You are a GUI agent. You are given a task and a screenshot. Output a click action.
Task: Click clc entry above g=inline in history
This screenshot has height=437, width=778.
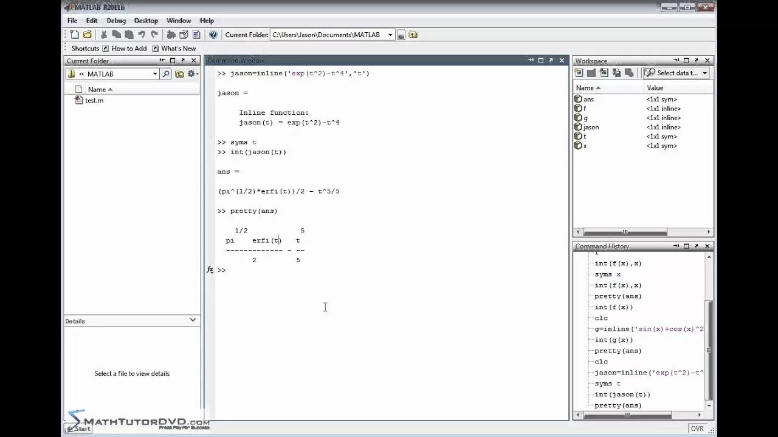click(601, 318)
